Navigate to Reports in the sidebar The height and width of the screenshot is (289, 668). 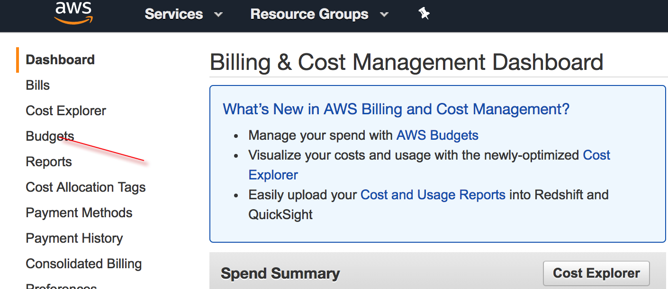[x=49, y=162]
